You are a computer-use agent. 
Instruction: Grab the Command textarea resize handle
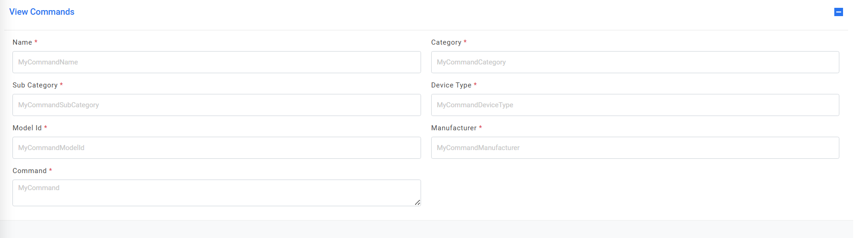[417, 203]
